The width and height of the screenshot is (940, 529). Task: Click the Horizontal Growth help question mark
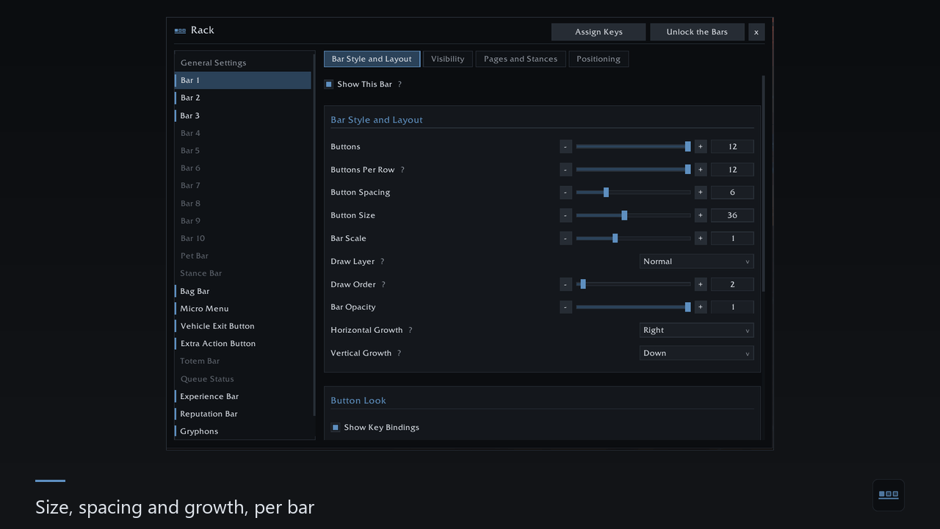click(410, 331)
